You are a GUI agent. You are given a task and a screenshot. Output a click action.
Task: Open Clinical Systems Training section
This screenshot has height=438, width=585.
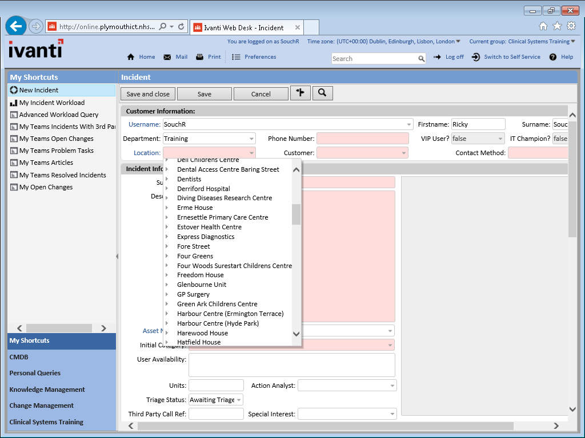[x=62, y=422]
